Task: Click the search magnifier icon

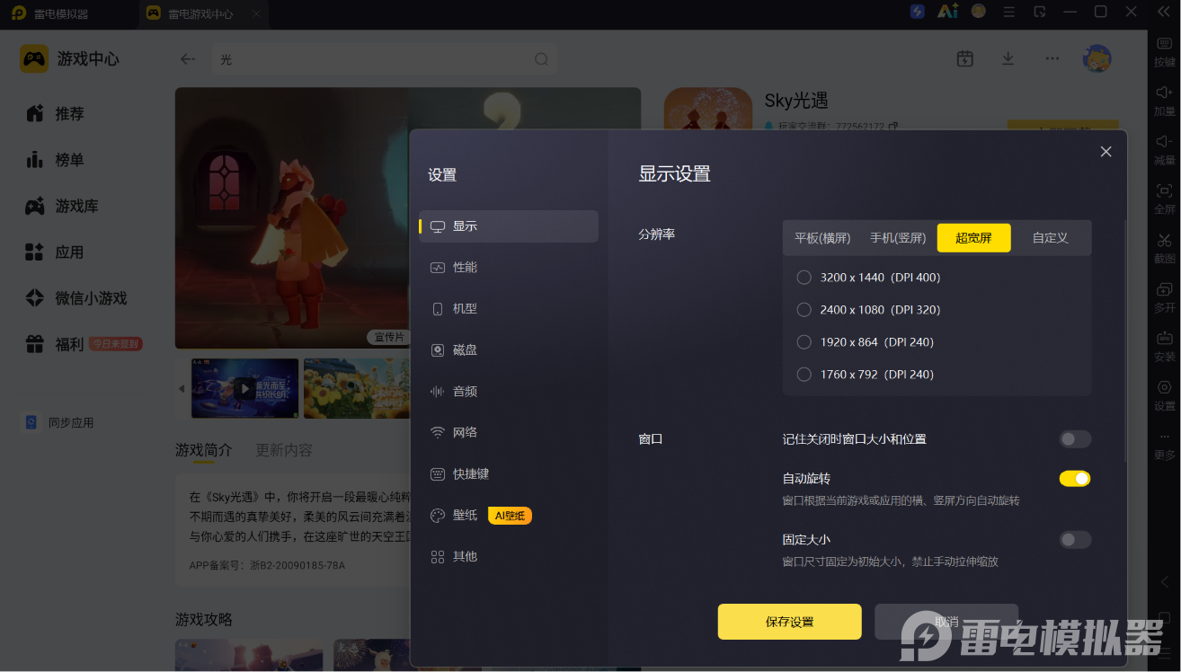Action: (x=541, y=59)
